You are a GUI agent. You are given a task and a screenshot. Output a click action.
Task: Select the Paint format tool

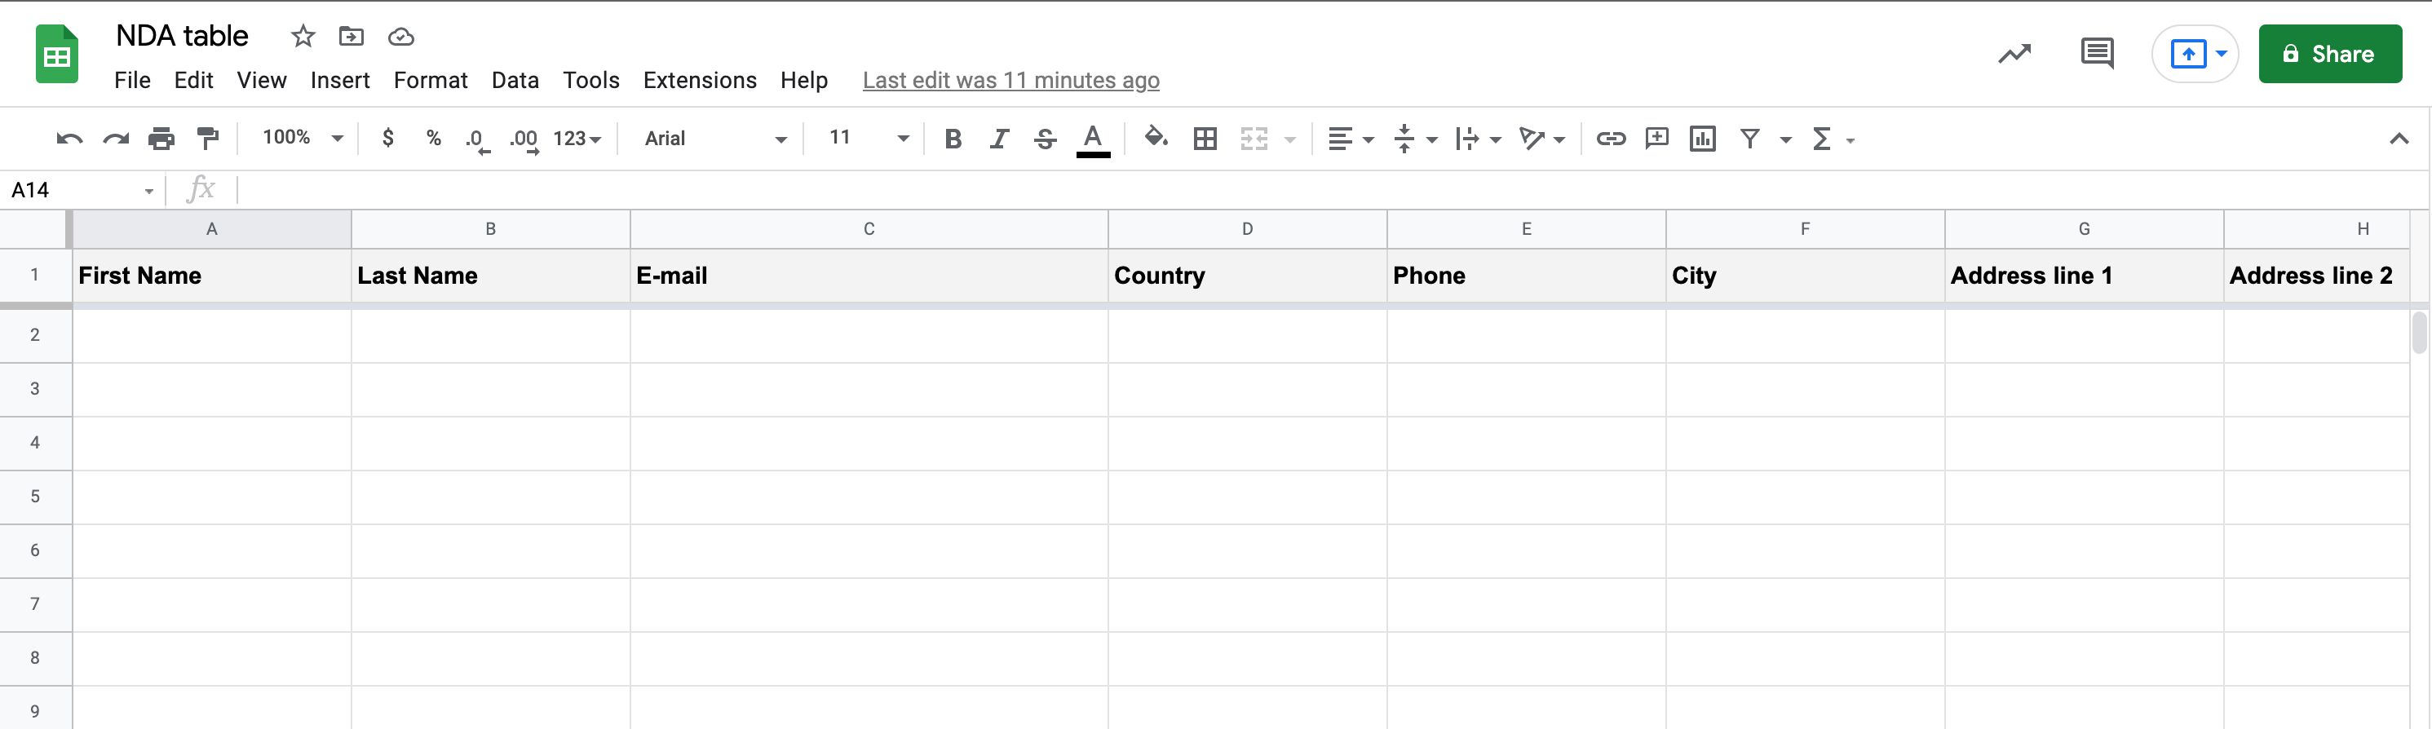208,139
